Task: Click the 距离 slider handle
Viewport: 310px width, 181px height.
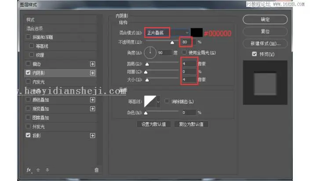Action: click(147, 64)
